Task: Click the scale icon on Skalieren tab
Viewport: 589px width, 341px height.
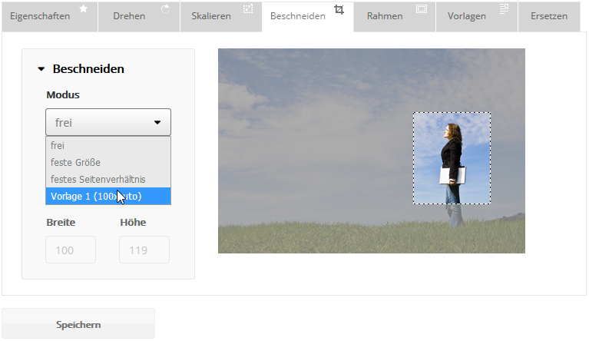Action: click(x=247, y=9)
